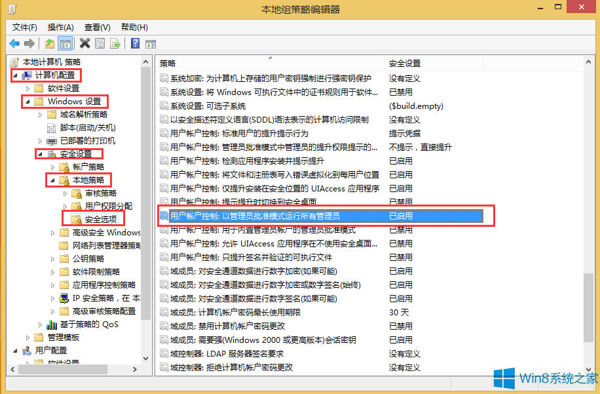The width and height of the screenshot is (600, 394).
Task: Open the Help icon in the toolbar
Action: [135, 43]
